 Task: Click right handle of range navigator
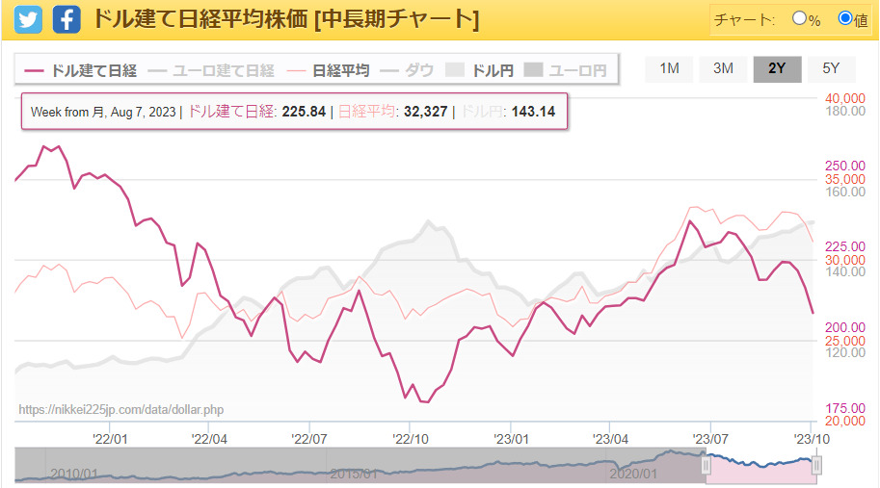816,466
